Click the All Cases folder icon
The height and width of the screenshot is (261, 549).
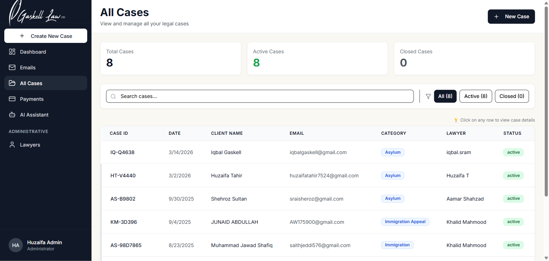(x=12, y=83)
